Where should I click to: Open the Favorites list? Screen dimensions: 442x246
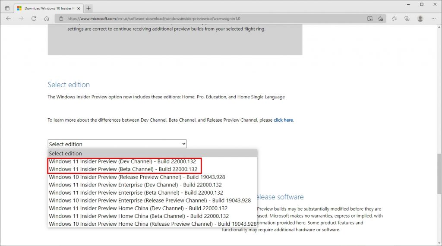coord(394,19)
